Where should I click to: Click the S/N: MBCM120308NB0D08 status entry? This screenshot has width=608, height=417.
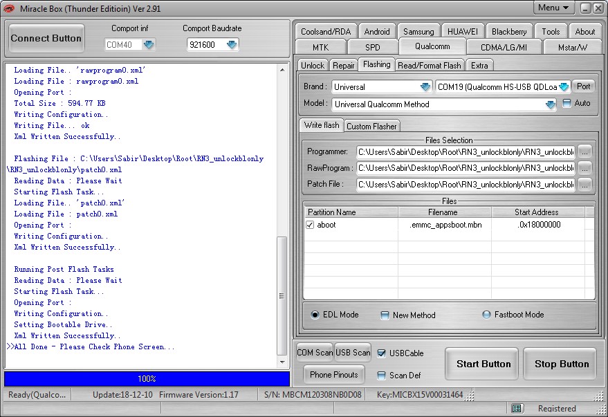point(313,395)
